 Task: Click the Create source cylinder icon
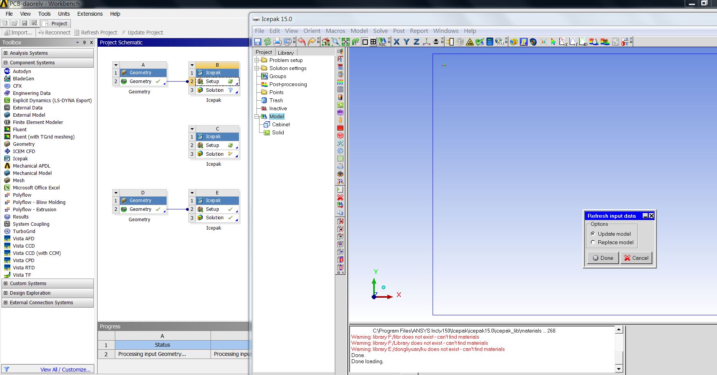point(340,97)
